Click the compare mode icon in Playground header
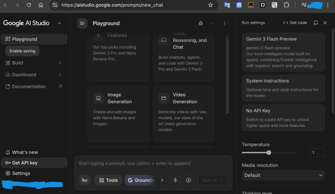The height and width of the screenshot is (194, 335). 201,23
